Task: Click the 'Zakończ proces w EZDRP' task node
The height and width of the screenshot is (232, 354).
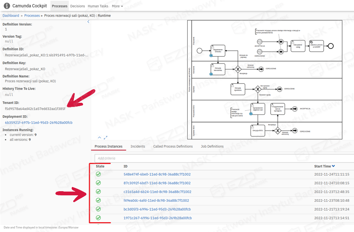Action: (x=316, y=46)
